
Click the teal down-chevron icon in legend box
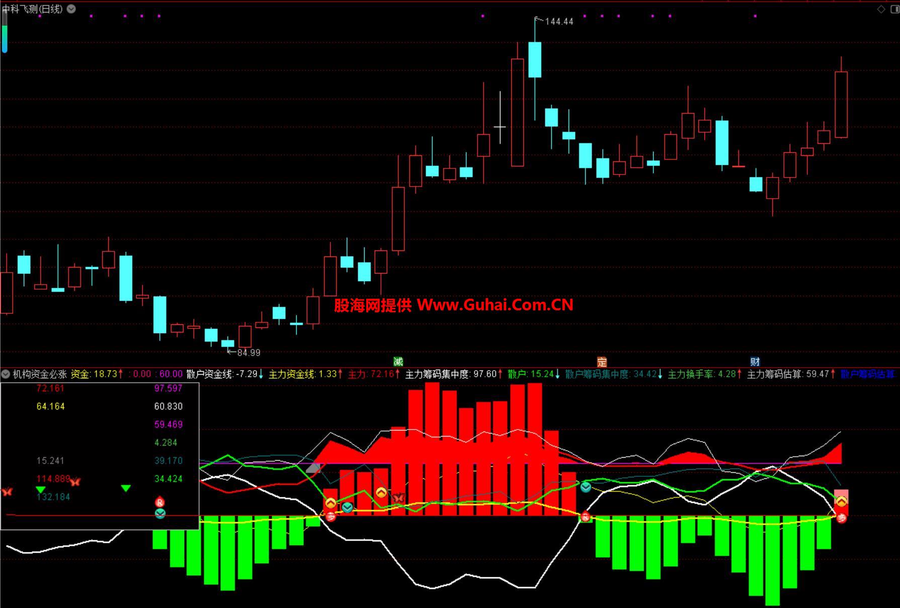pyautogui.click(x=159, y=513)
